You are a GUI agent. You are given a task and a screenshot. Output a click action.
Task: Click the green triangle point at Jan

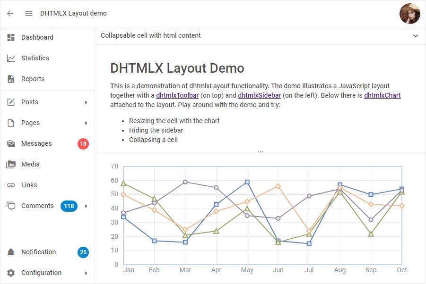point(123,184)
